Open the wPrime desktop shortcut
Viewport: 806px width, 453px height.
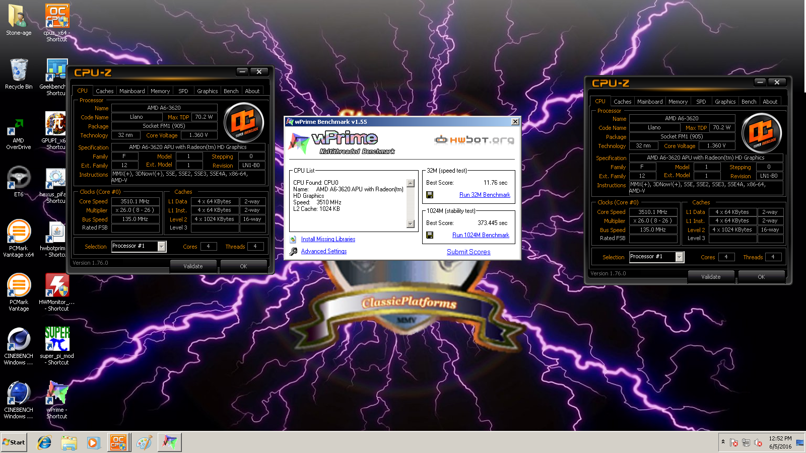tap(57, 400)
